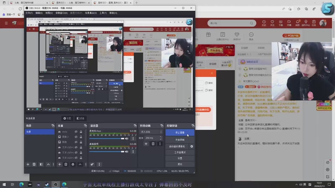Toggle visibility of the second 文本 (GDI+) source
The image size is (335, 188).
(x=76, y=152)
